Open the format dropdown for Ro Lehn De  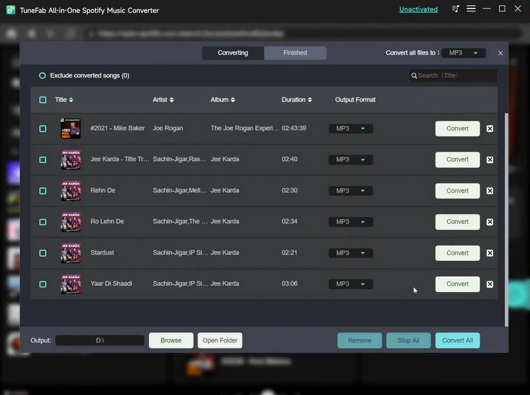click(350, 222)
